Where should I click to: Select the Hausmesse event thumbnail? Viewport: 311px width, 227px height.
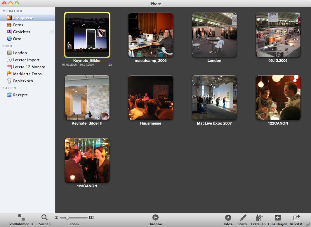[151, 97]
